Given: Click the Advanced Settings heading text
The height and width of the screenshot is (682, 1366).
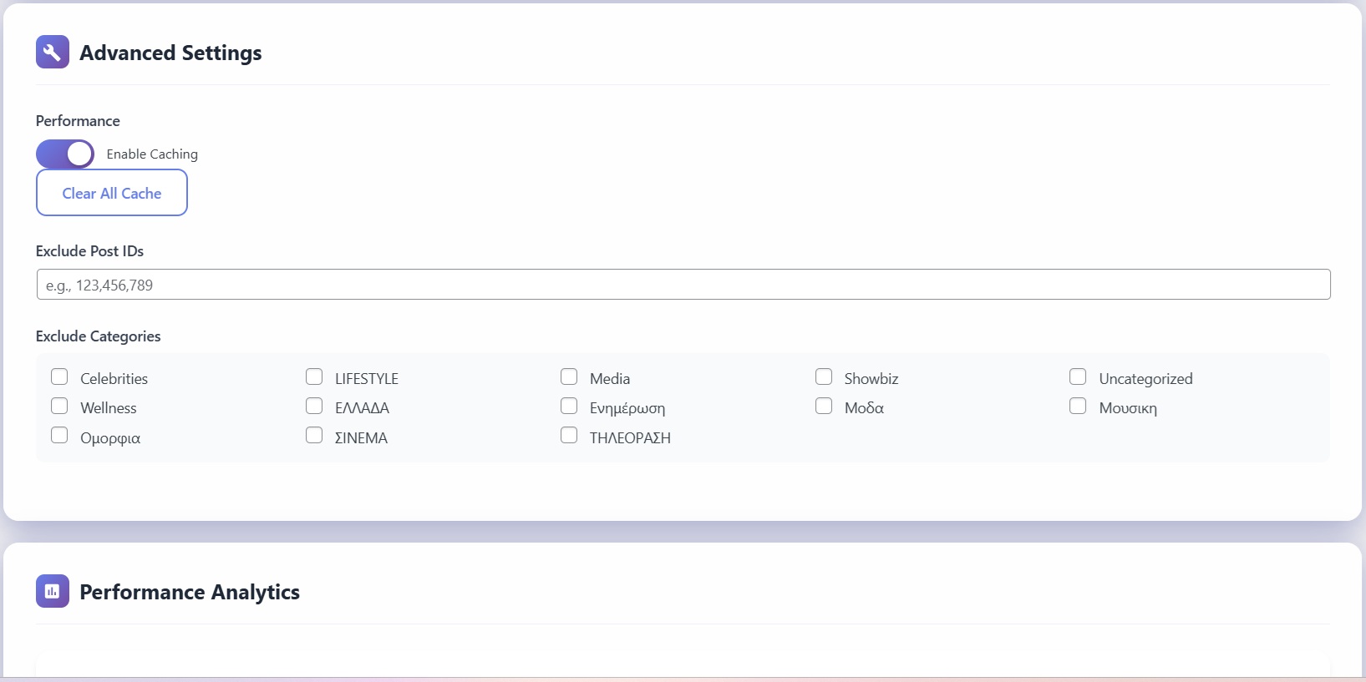Looking at the screenshot, I should click(x=170, y=53).
